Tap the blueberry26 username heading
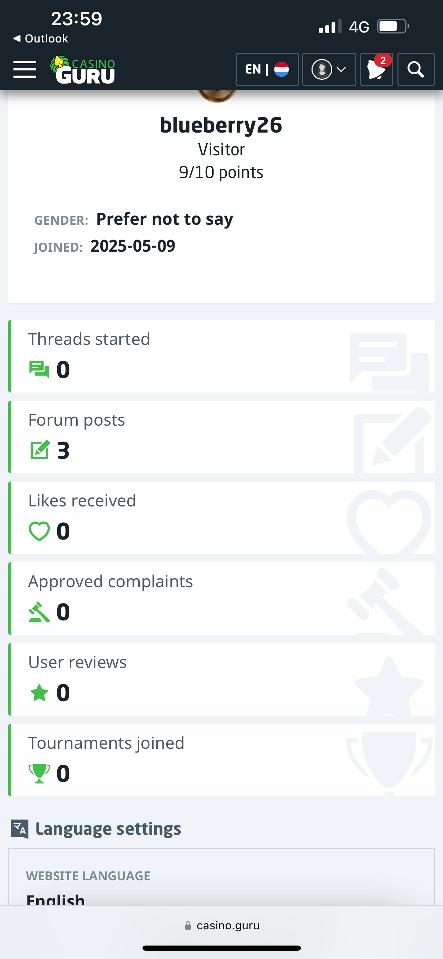 click(221, 125)
